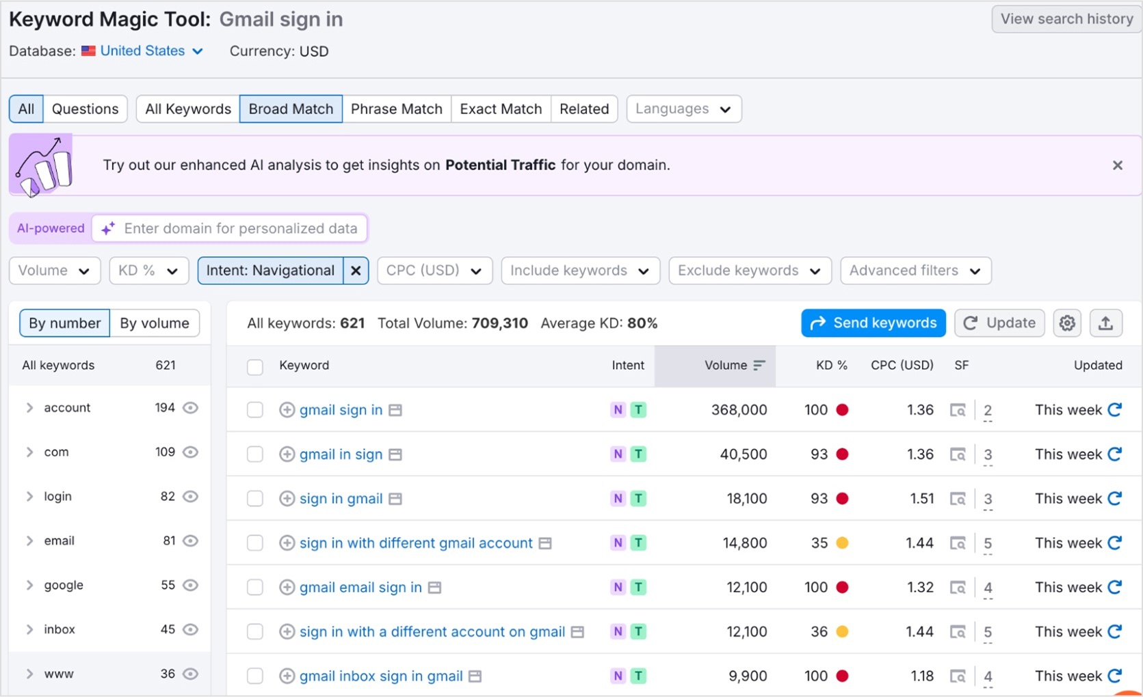Click 'Enter domain for personalized data' field
The width and height of the screenshot is (1143, 697).
[x=230, y=228]
